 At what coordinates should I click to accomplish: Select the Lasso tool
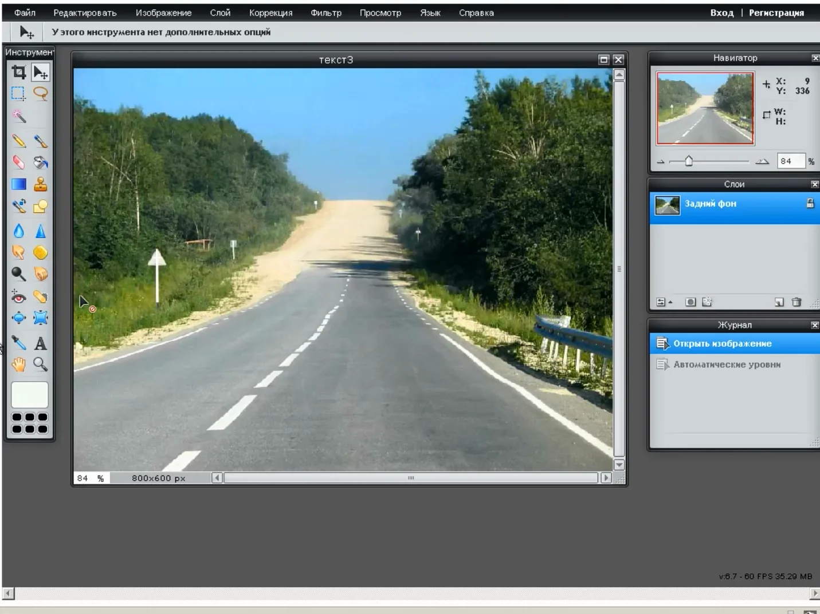40,93
